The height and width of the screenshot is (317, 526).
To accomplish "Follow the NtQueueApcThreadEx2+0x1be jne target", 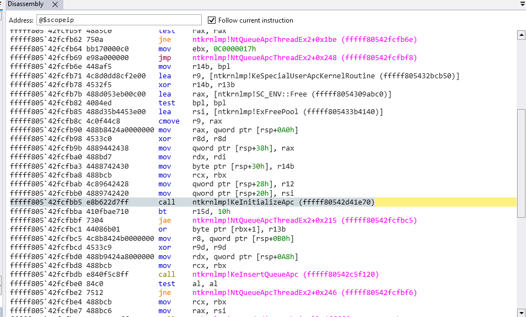I will [x=304, y=40].
